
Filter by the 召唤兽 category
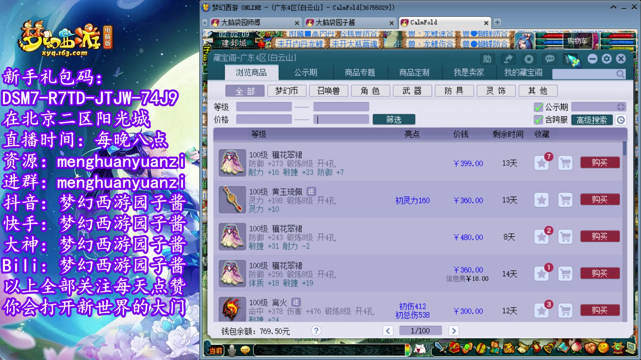coord(329,91)
